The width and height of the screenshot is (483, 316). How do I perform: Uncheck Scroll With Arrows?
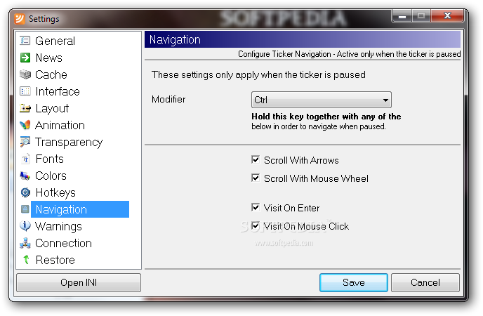(256, 159)
